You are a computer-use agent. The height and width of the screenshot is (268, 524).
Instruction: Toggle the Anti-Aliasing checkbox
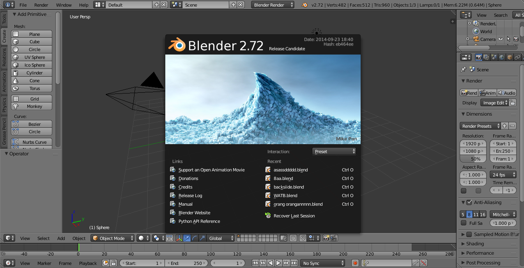pos(469,202)
